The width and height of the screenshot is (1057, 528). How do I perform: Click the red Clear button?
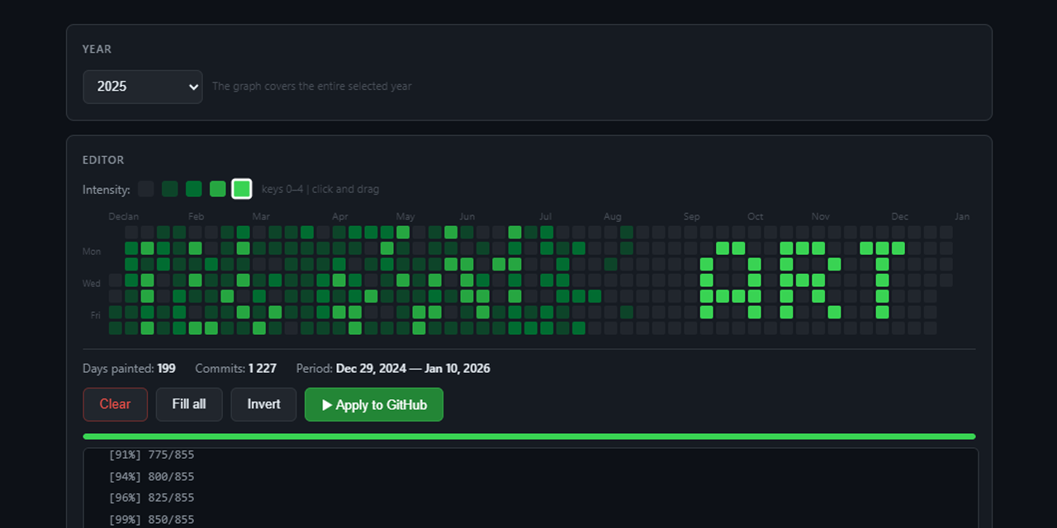tap(116, 404)
